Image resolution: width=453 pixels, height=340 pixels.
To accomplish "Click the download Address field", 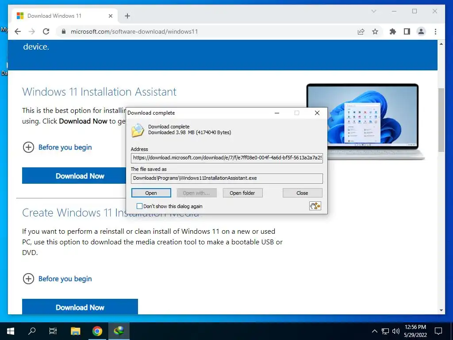I will [227, 158].
